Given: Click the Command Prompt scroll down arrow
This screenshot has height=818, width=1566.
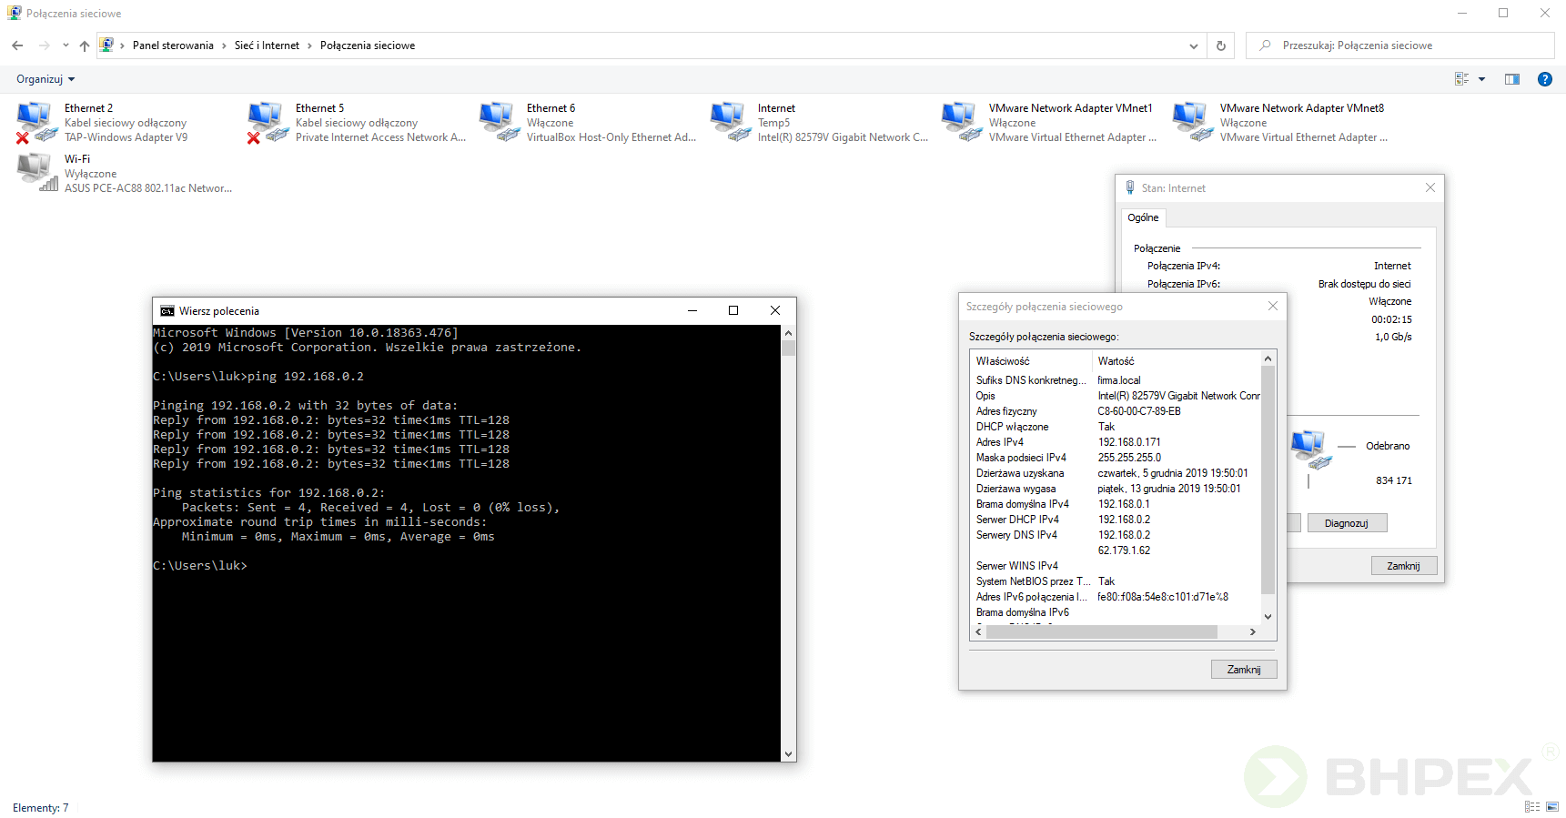Looking at the screenshot, I should tap(788, 754).
